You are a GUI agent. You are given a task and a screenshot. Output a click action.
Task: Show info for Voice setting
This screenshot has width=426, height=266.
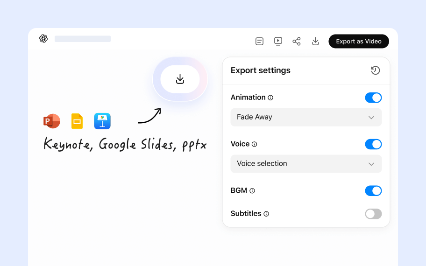(254, 144)
